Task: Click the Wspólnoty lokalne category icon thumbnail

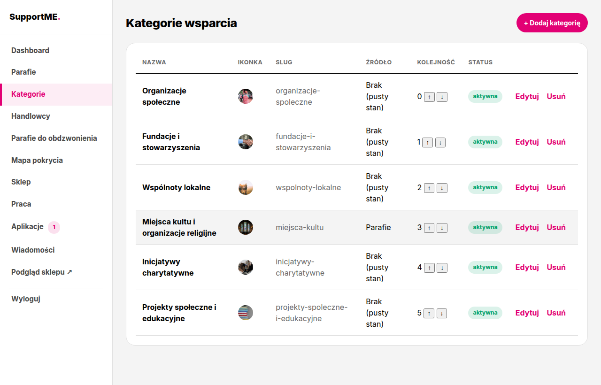Action: coord(246,187)
